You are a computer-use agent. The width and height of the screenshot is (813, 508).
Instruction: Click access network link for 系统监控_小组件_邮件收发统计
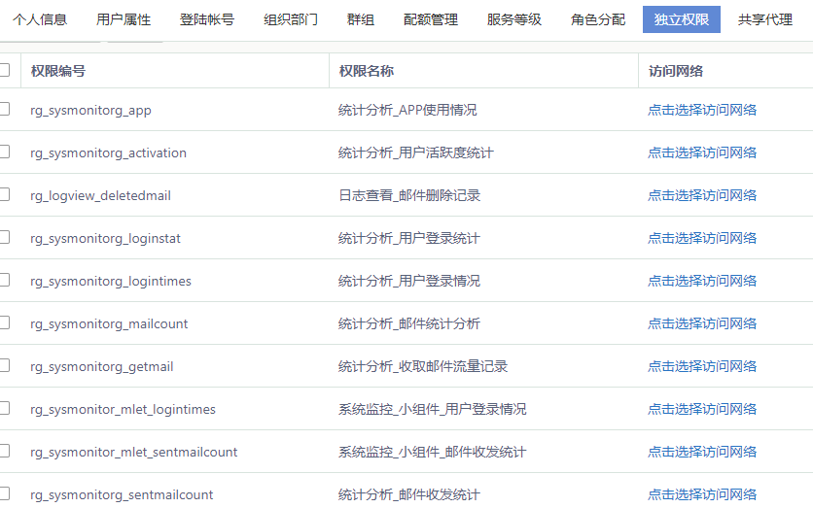pyautogui.click(x=702, y=452)
